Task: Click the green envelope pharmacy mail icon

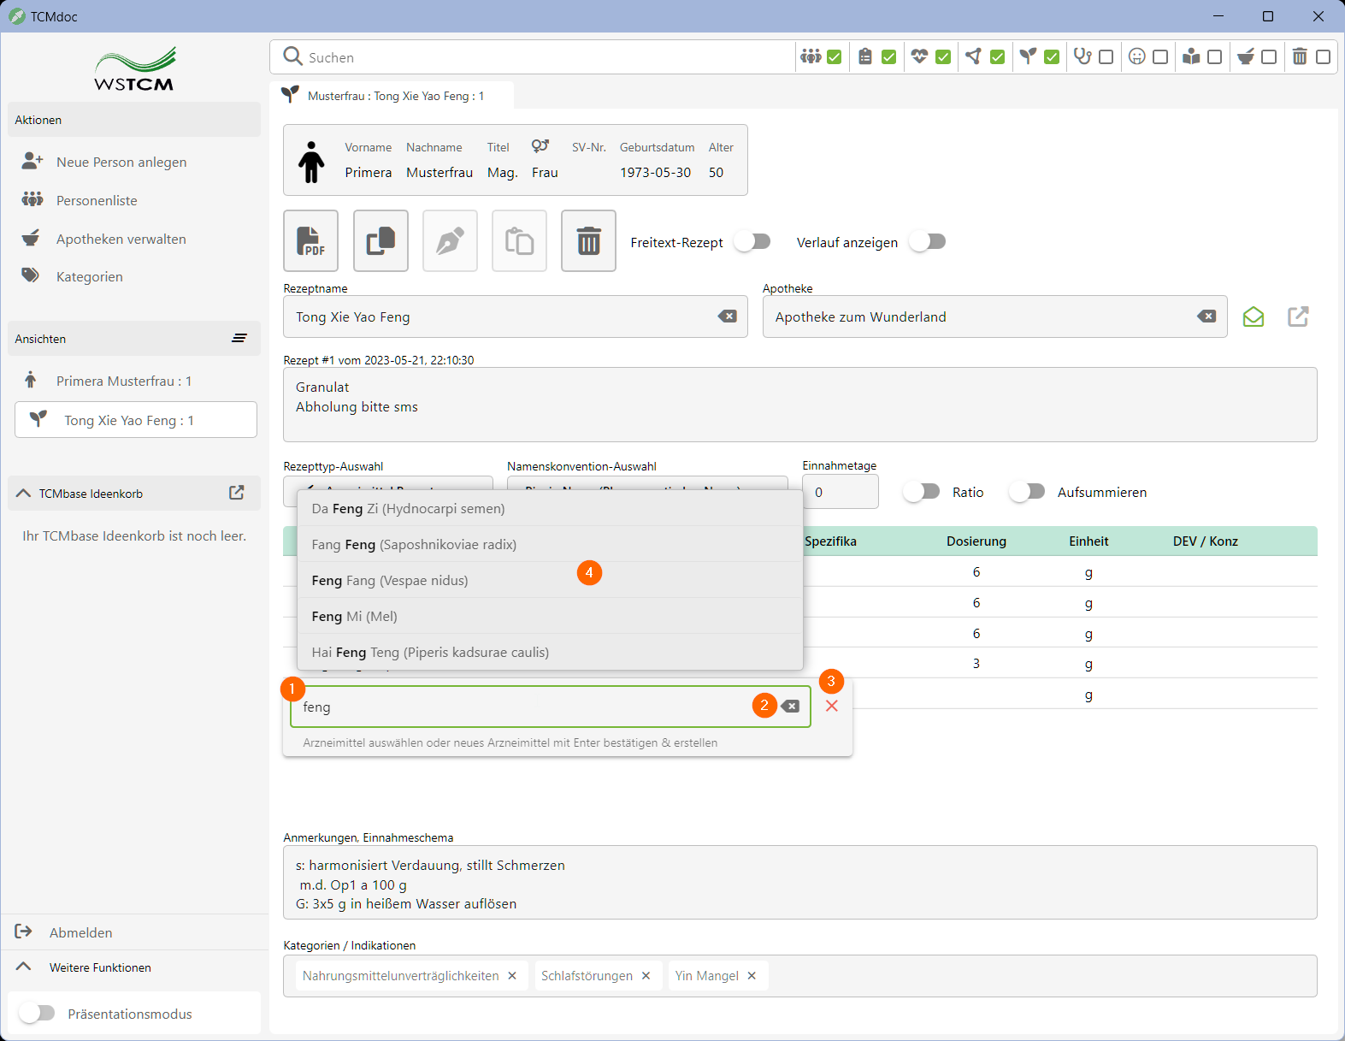Action: [x=1253, y=317]
